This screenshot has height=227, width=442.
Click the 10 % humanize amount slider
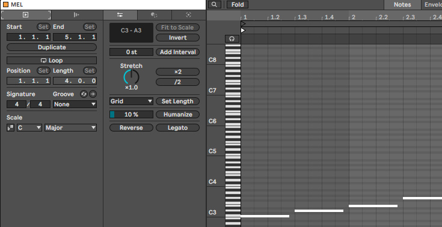click(131, 114)
